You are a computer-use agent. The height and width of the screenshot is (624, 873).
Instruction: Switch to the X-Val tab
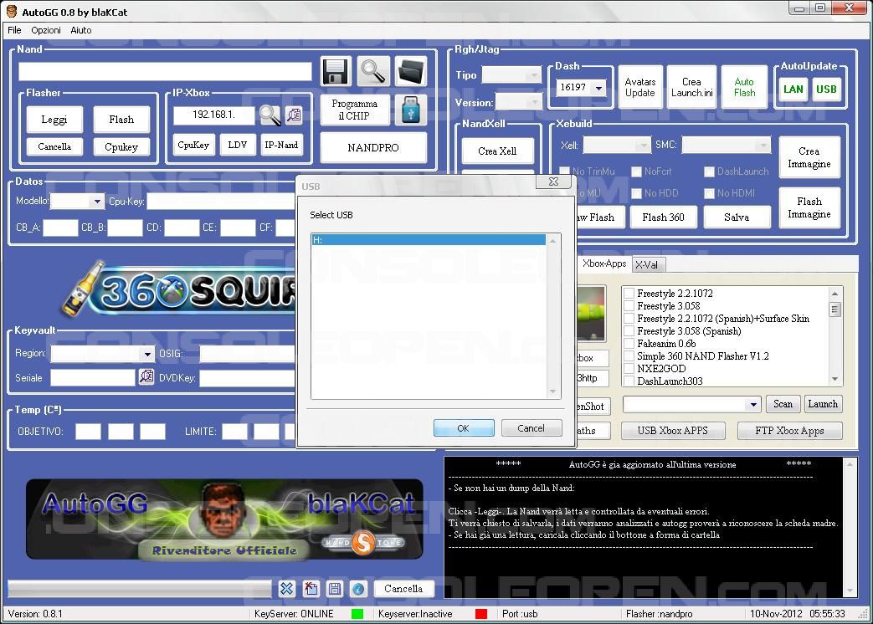point(647,264)
